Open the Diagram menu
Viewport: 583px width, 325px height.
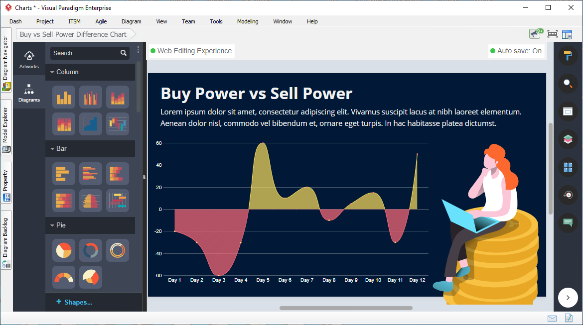click(x=131, y=21)
